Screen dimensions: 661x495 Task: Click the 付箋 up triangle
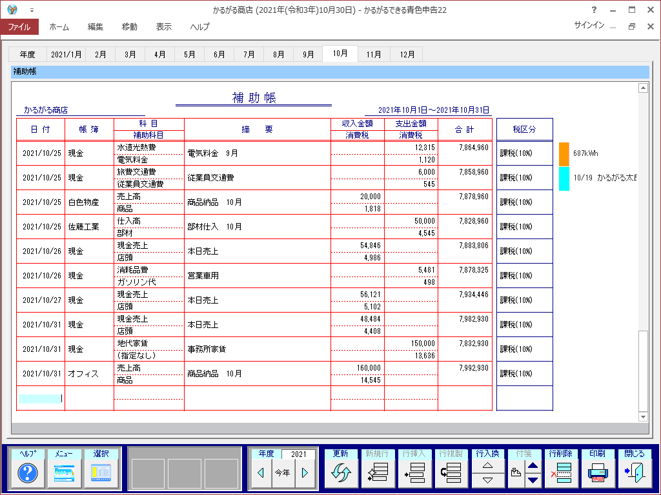[533, 465]
